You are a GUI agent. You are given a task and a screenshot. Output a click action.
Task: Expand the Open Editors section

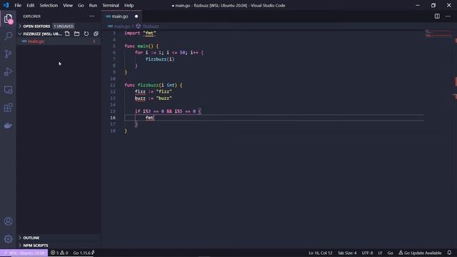point(36,26)
